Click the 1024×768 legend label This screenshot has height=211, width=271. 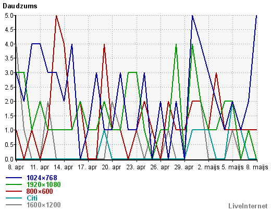[x=42, y=178]
